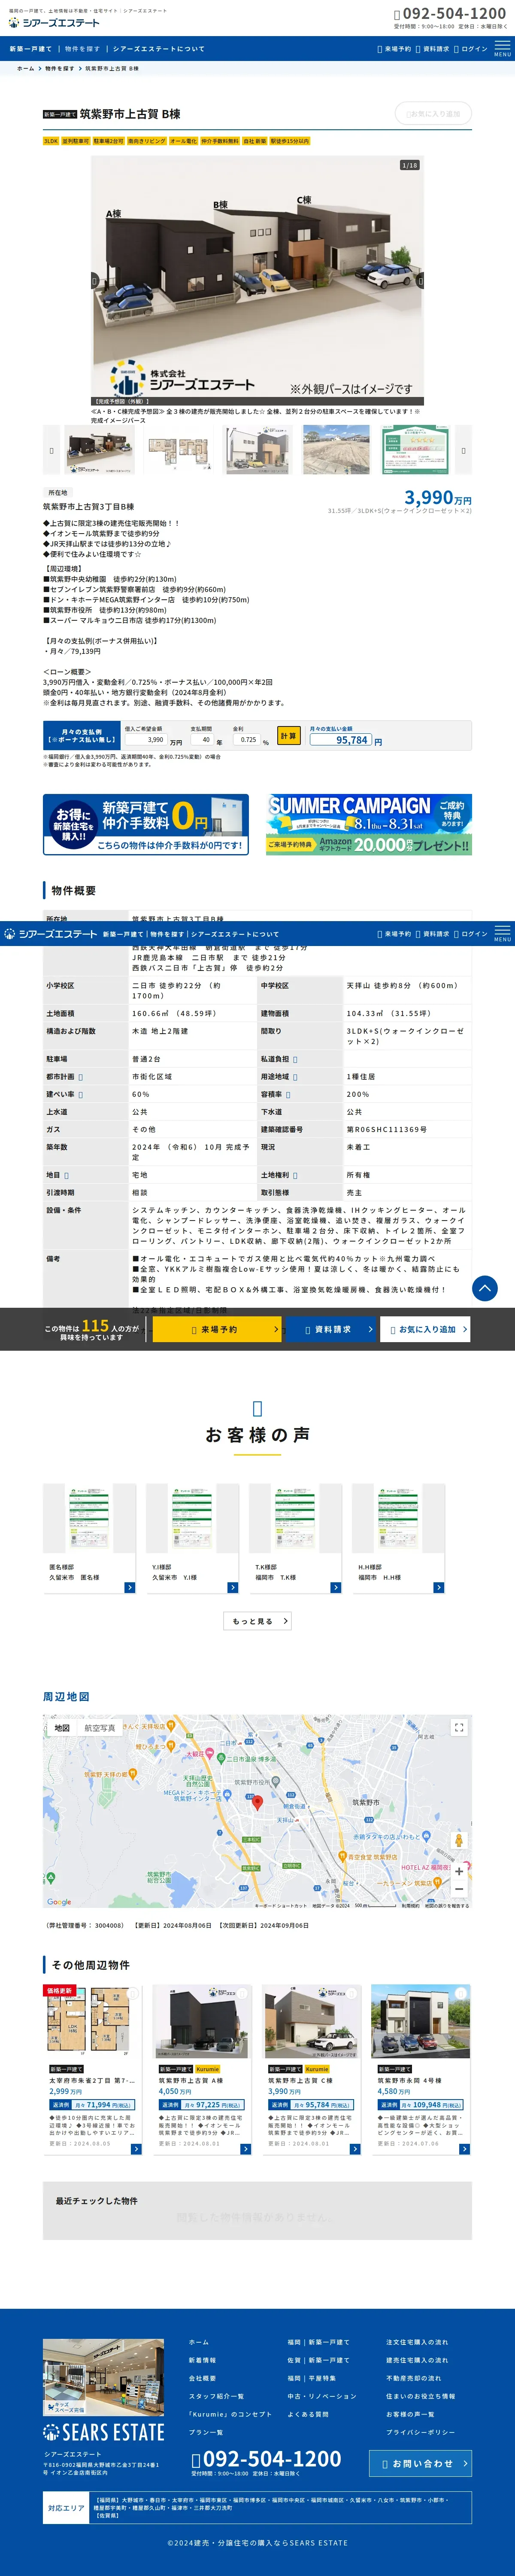515x2576 pixels.
Task: Open arrow icon on 匿名様 testimonial card
Action: pyautogui.click(x=130, y=1587)
